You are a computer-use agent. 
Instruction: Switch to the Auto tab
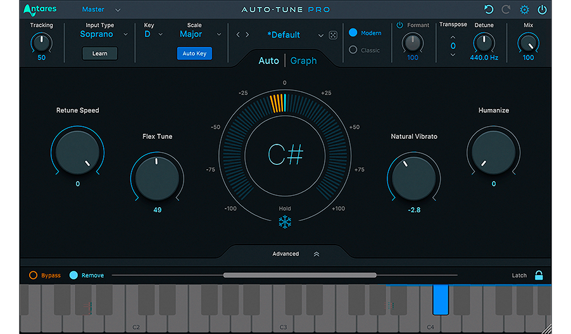[x=268, y=61]
